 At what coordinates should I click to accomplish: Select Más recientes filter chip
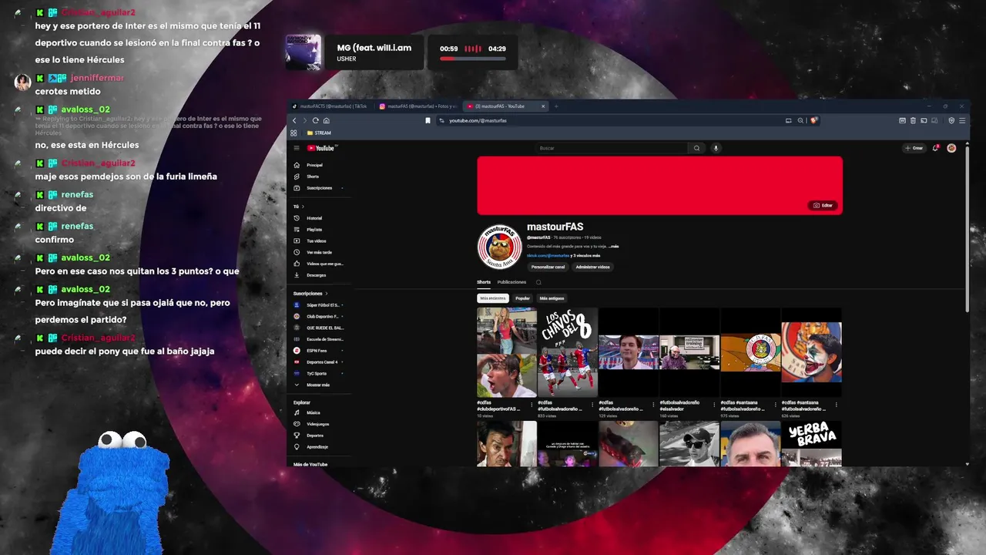[493, 298]
